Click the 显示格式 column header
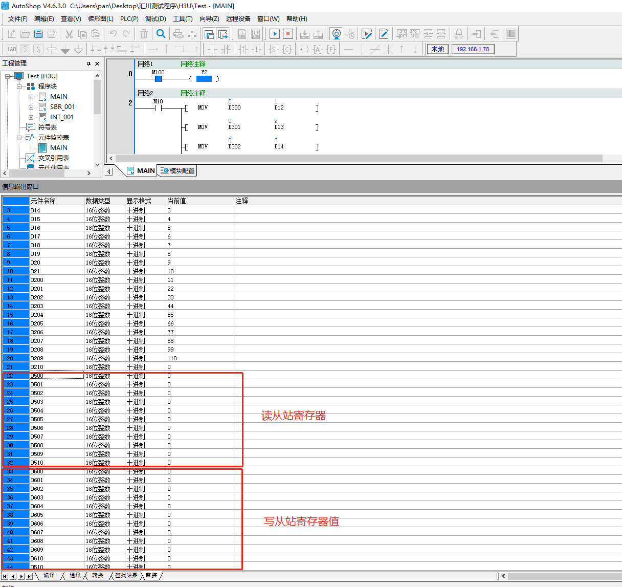Screen dimensions: 622x587 click(x=146, y=201)
